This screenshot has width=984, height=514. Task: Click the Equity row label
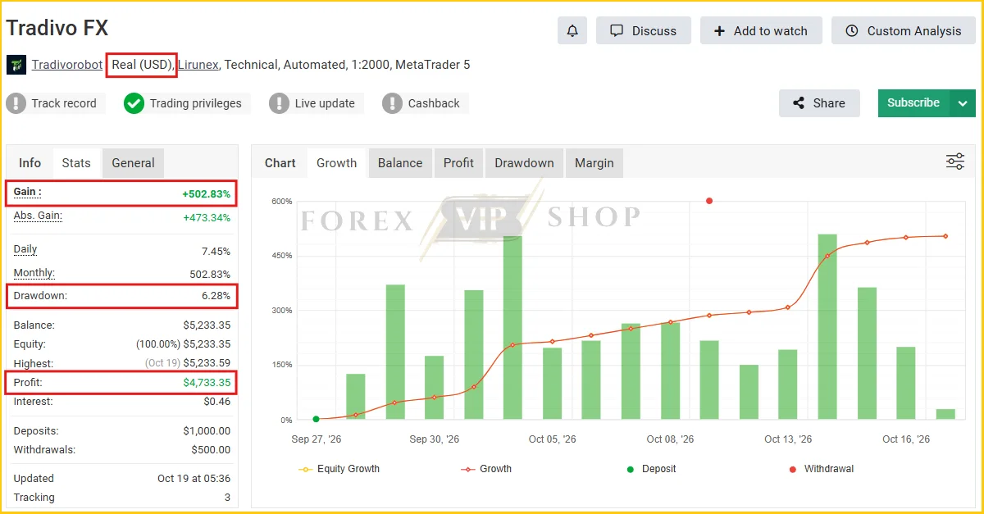pyautogui.click(x=30, y=344)
